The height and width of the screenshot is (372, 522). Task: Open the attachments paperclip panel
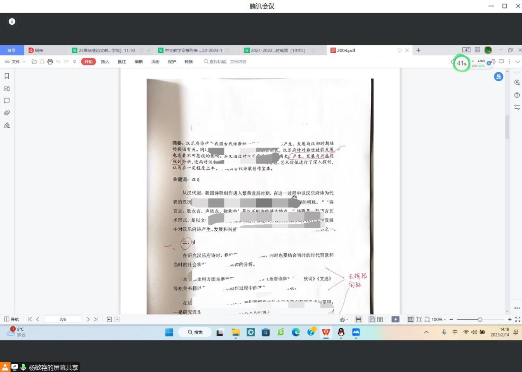coord(7,113)
